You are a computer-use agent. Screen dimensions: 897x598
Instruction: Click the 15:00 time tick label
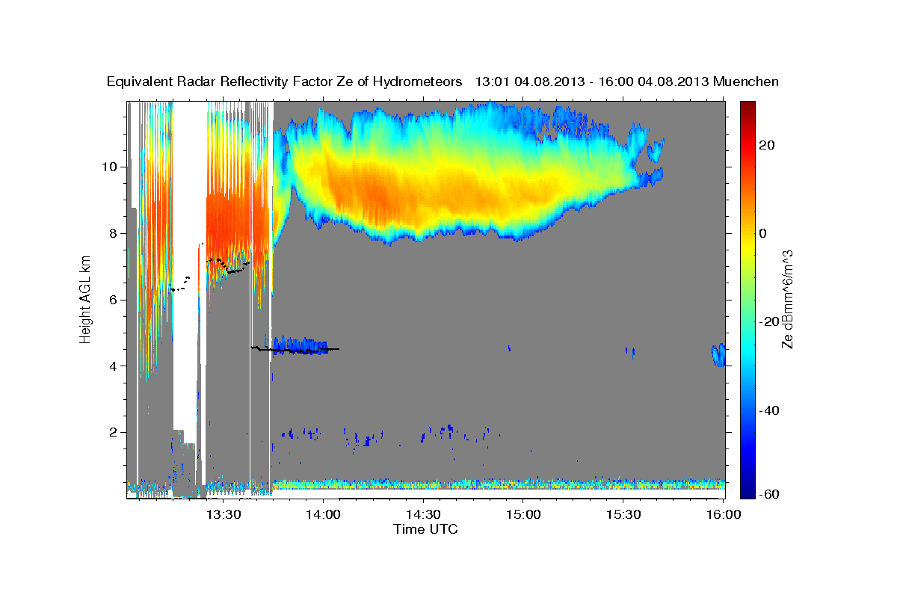point(523,514)
